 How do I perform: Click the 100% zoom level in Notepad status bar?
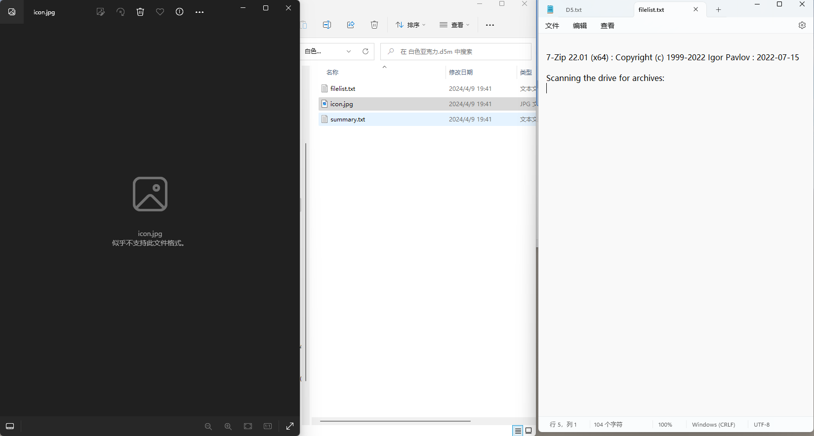click(665, 425)
